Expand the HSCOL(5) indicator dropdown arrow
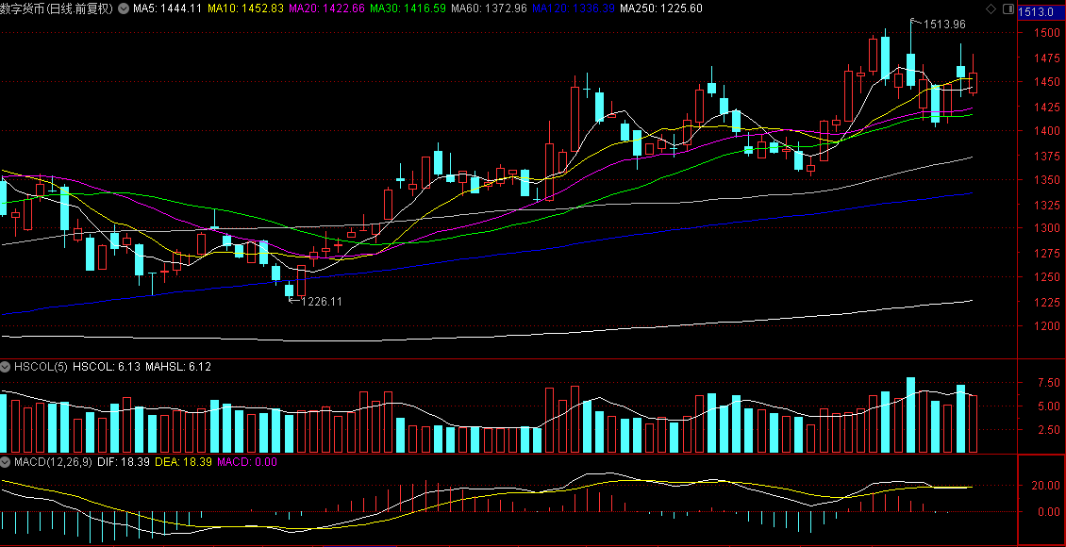The height and width of the screenshot is (547, 1066). 7,367
